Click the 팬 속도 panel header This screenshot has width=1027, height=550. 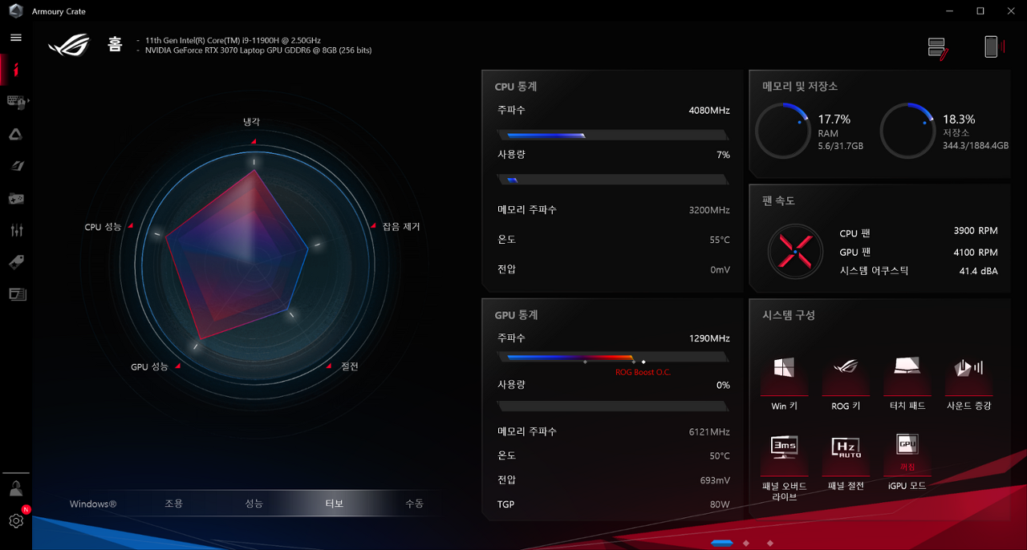pos(778,201)
